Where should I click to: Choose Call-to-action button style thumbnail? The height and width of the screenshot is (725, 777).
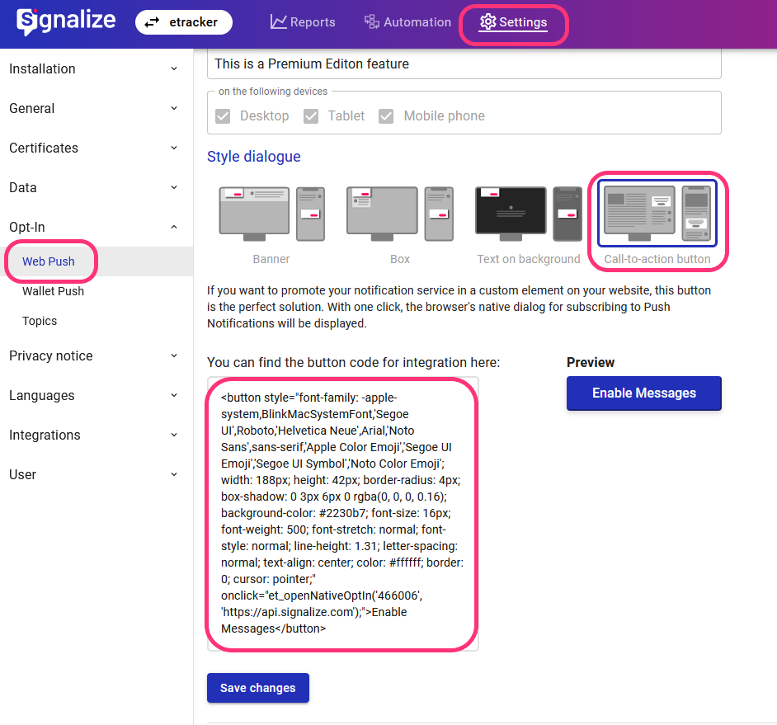point(657,214)
